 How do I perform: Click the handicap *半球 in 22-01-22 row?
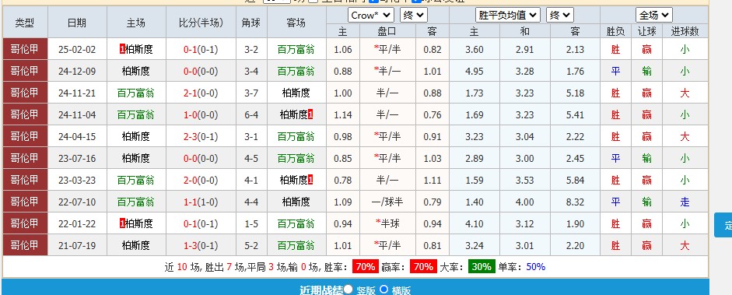click(387, 223)
